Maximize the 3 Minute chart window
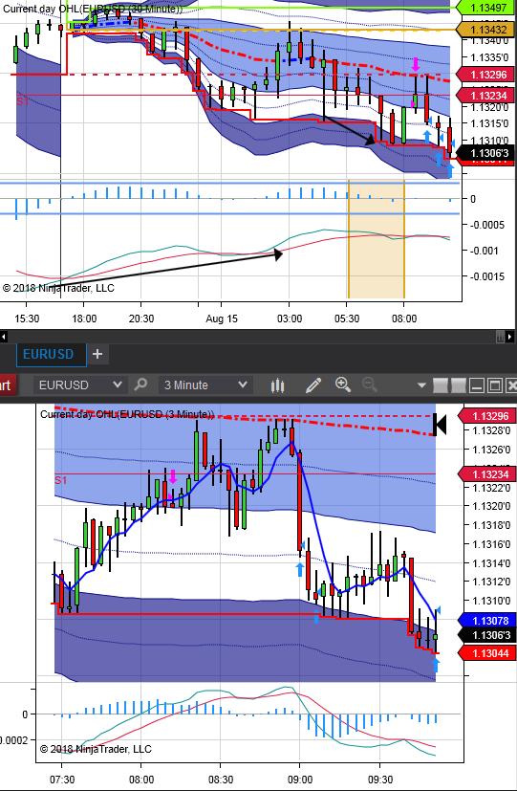The image size is (517, 791). pos(495,385)
